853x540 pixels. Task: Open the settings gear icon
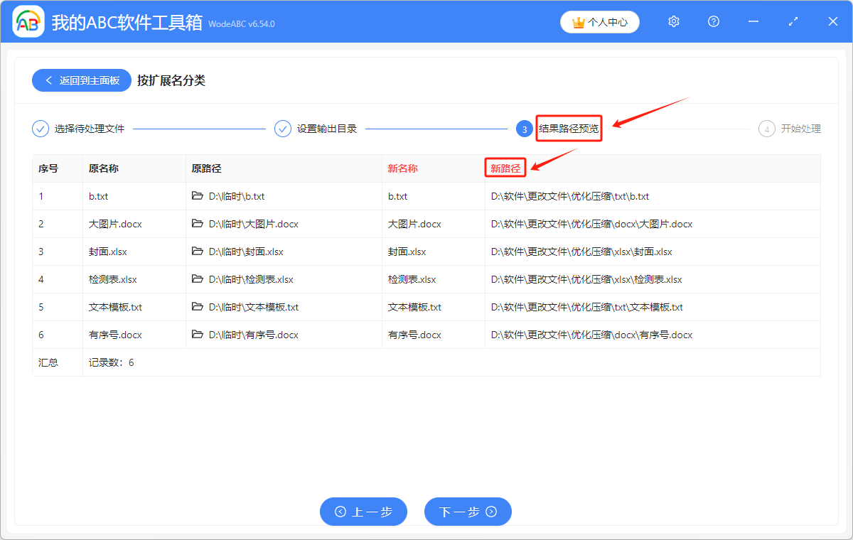click(673, 21)
